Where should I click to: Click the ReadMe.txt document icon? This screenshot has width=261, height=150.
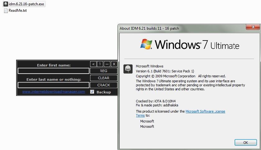6,11
